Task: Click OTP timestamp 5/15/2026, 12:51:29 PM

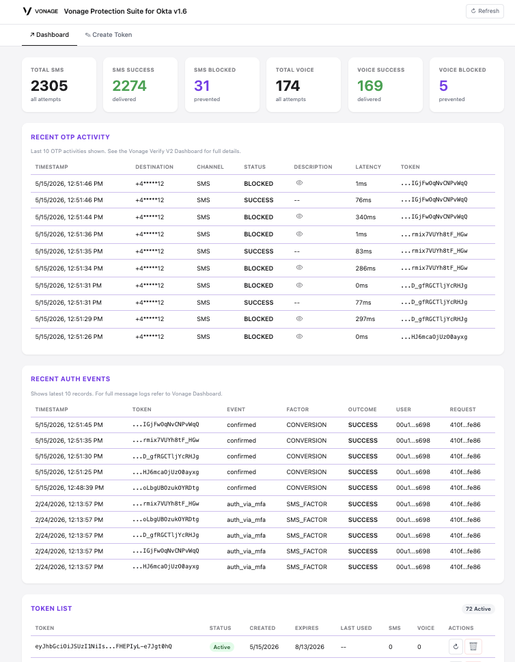Action: click(69, 319)
